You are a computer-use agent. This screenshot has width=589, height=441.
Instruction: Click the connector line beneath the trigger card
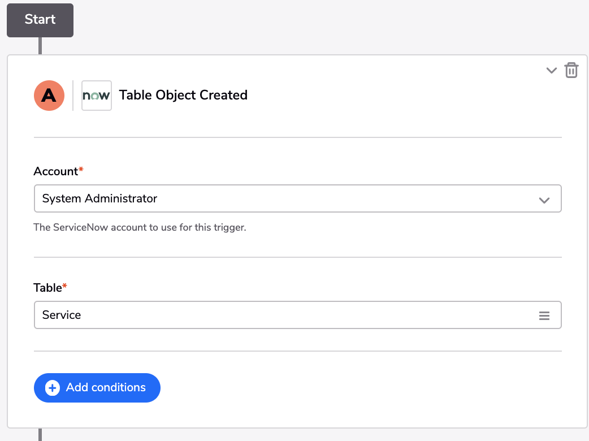[40, 435]
